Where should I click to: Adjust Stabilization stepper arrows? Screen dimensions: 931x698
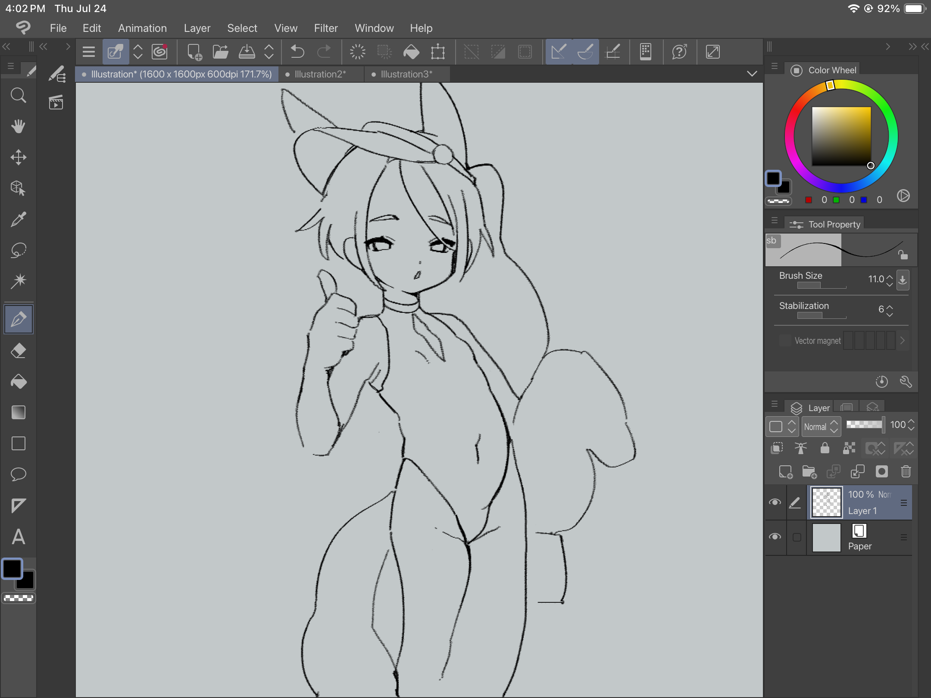point(890,310)
